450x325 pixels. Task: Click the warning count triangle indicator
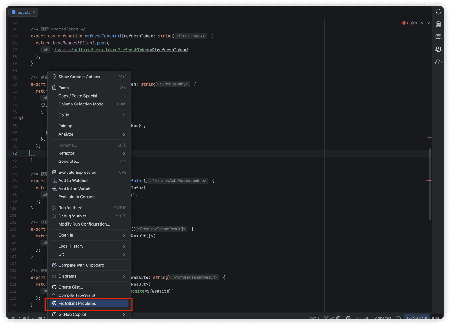coord(414,23)
